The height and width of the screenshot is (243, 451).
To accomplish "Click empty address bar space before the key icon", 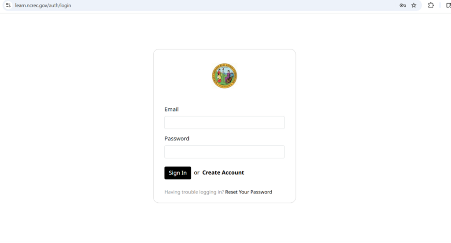I will [230, 5].
